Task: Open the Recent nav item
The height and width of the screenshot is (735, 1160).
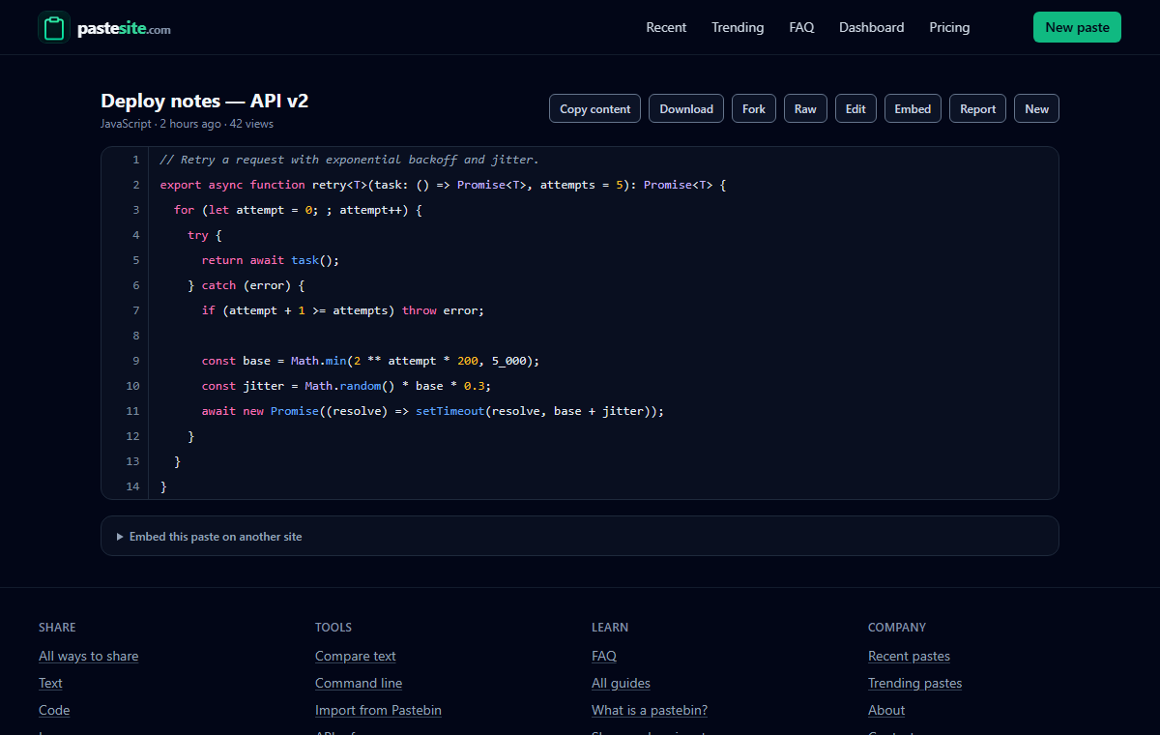Action: [666, 27]
